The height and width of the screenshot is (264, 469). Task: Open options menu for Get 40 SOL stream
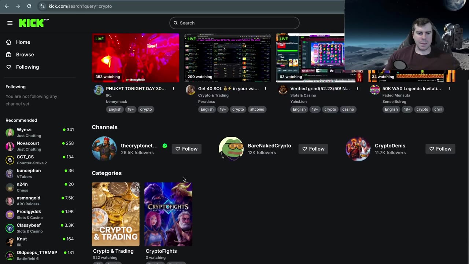[265, 89]
